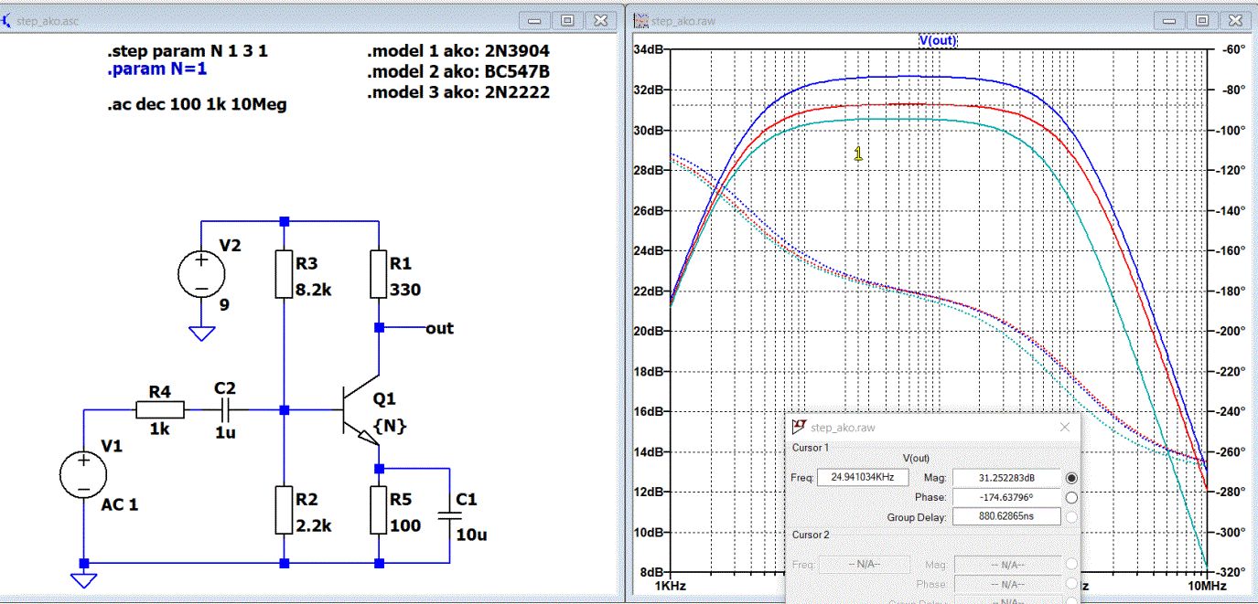This screenshot has height=604, width=1258.
Task: Click the cursor 1 marker on the plot
Action: pyautogui.click(x=857, y=154)
